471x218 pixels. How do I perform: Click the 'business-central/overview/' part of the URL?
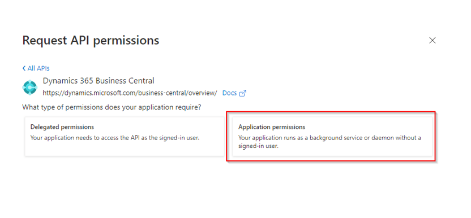click(x=178, y=93)
